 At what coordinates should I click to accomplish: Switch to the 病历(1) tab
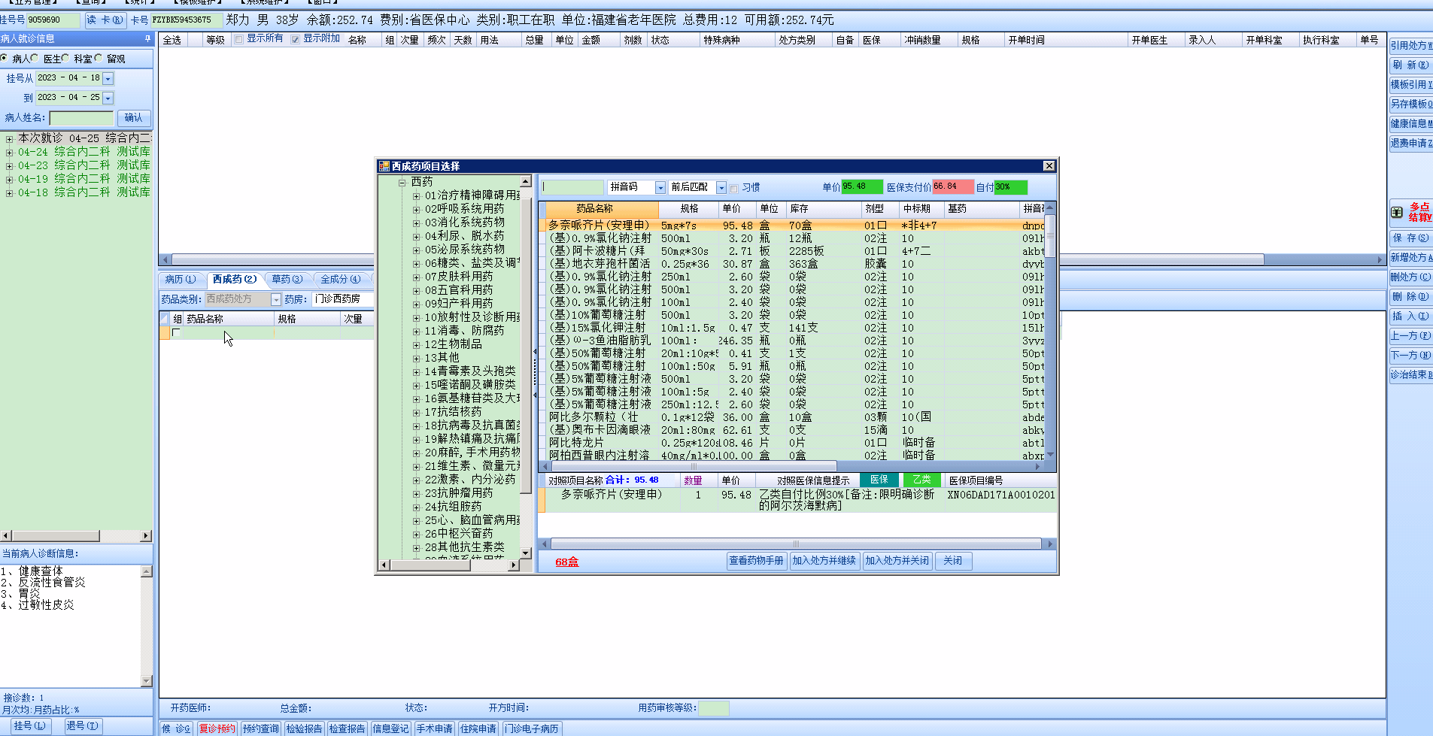(181, 279)
